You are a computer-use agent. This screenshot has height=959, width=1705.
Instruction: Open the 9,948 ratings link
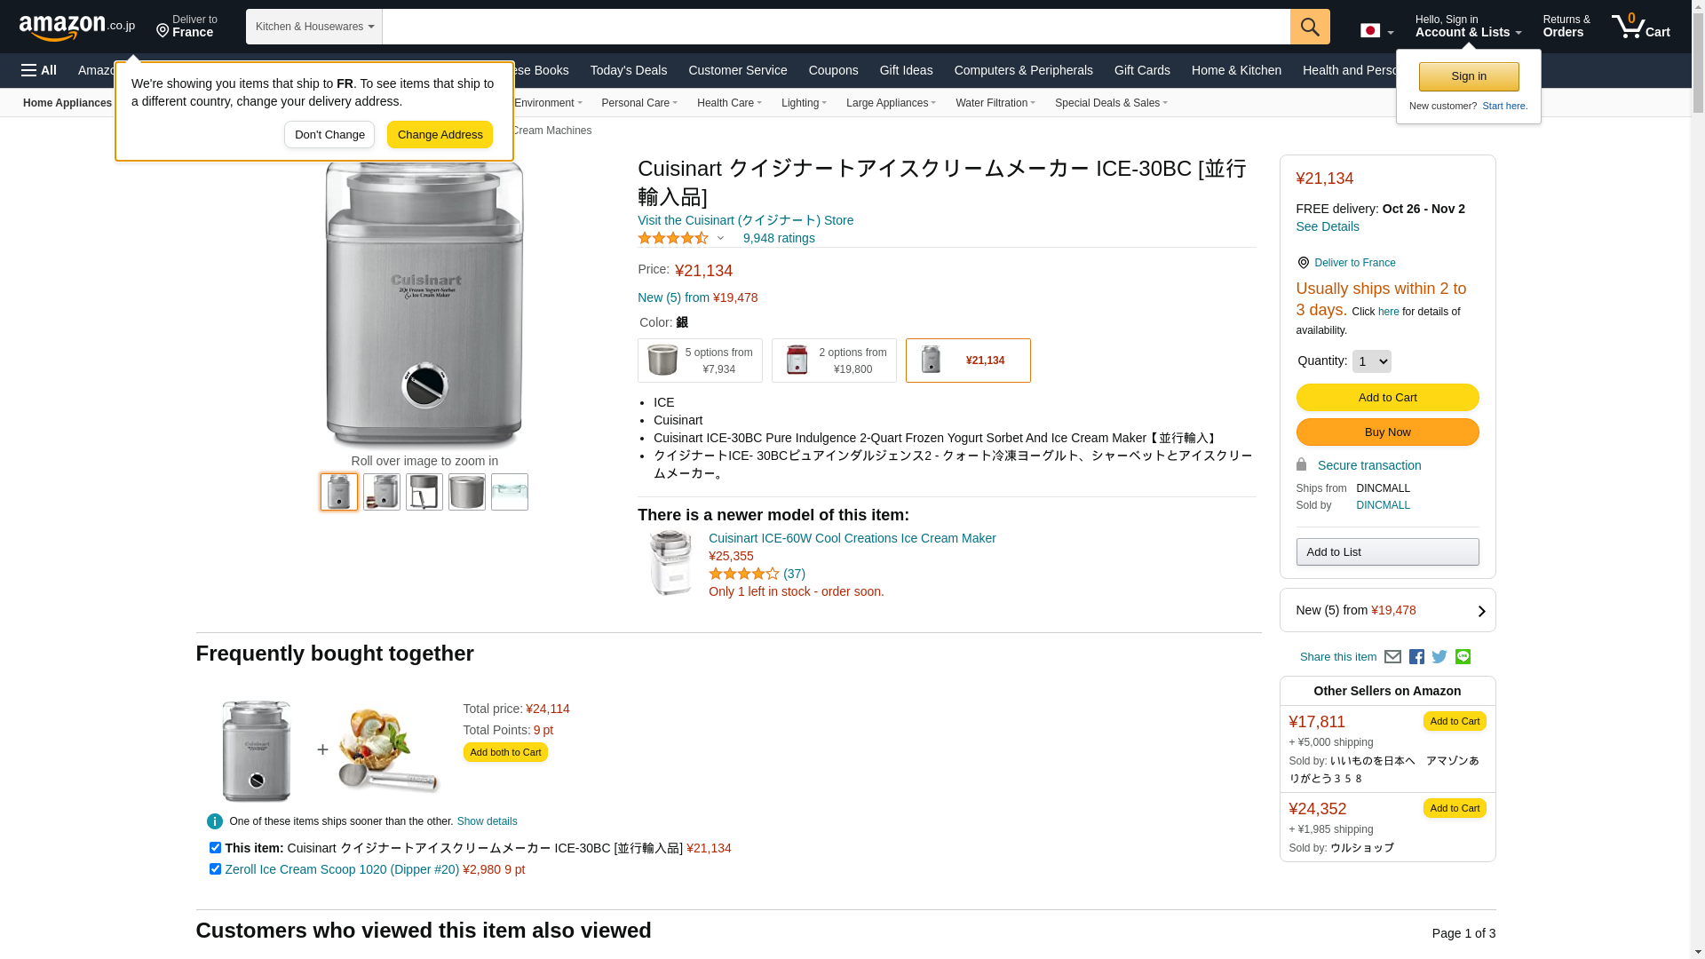coord(779,238)
